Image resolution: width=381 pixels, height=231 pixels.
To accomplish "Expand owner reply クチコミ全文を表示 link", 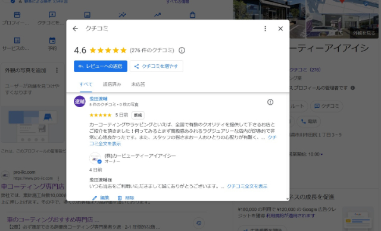I will 247,186.
